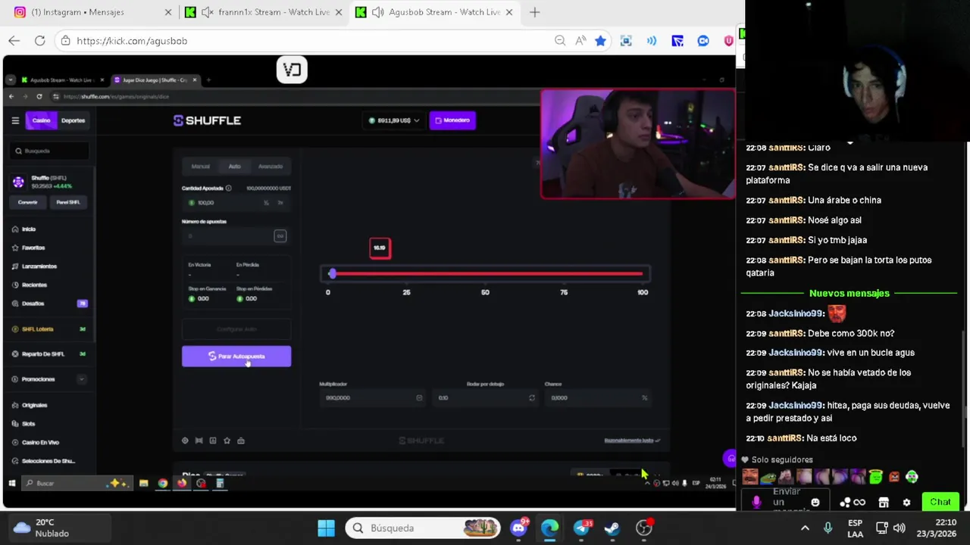Click the Nuevos mensajes divider link
970x545 pixels.
click(x=850, y=293)
